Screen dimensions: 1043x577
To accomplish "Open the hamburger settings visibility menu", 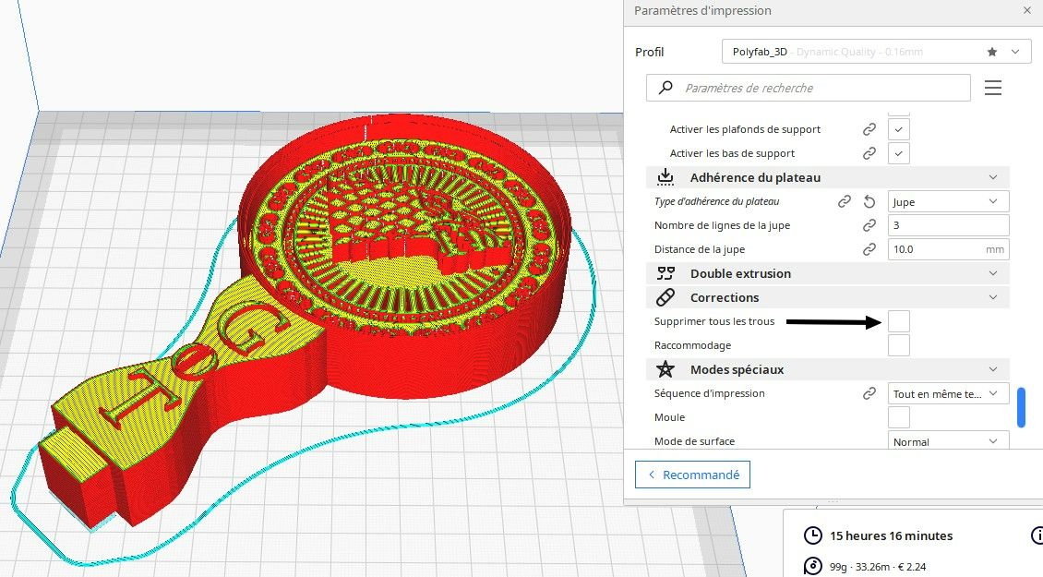I will pos(992,88).
